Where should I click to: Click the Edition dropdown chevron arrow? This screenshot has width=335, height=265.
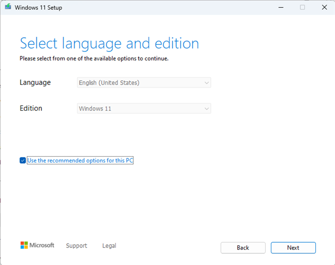coord(206,109)
